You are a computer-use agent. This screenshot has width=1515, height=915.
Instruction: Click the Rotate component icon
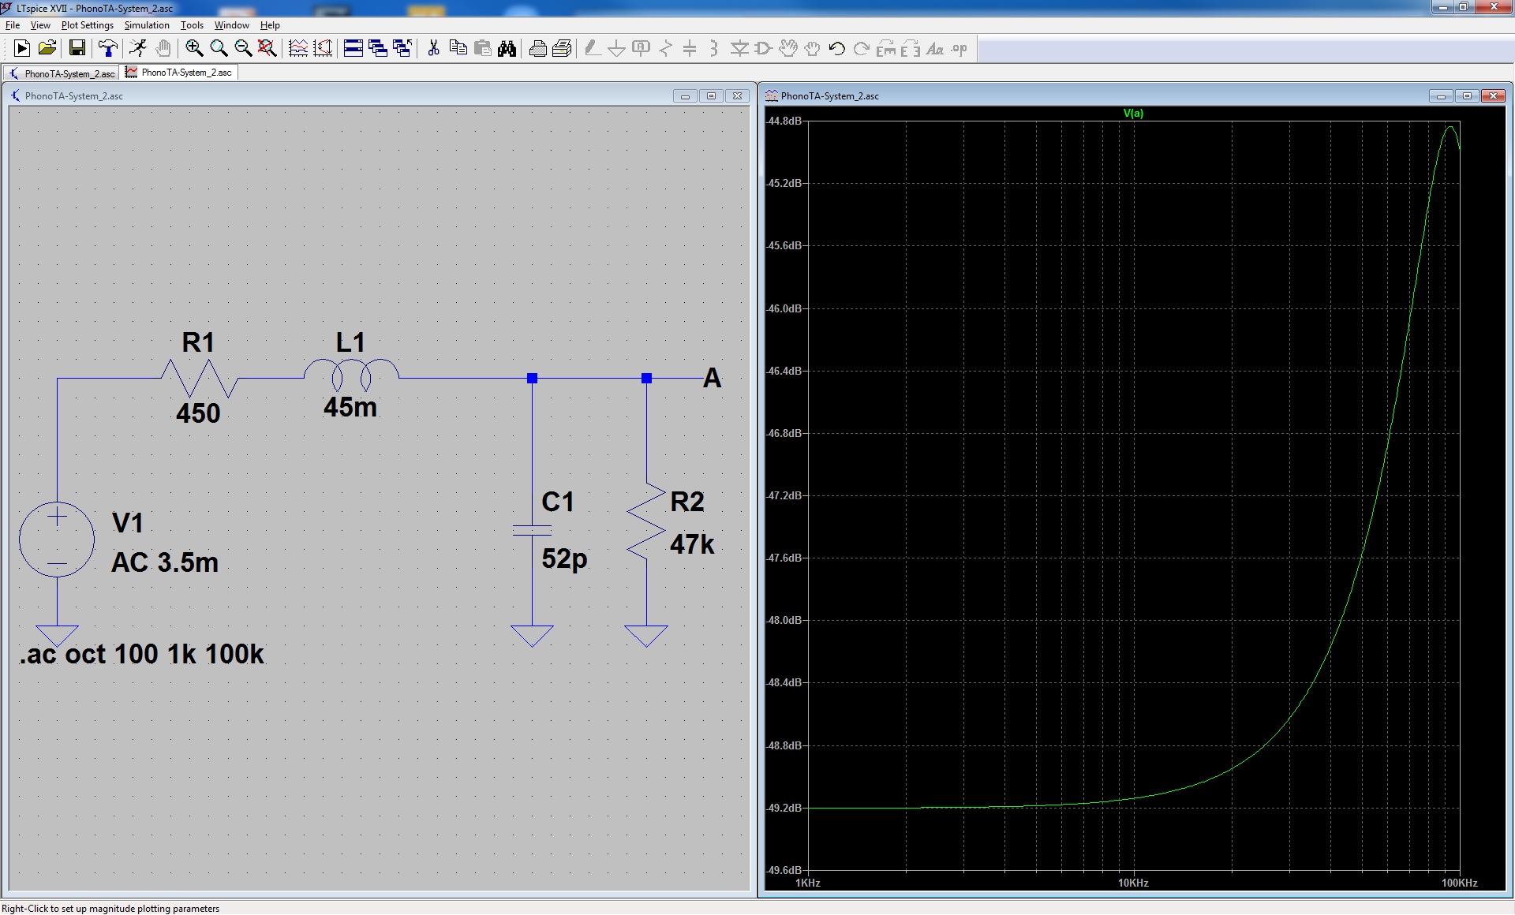click(886, 49)
